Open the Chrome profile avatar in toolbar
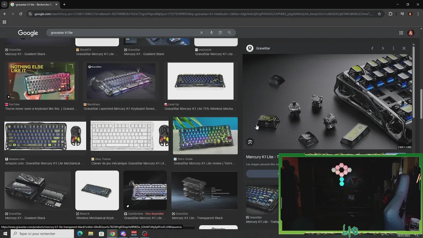Screen dimensions: 423x238 click(x=410, y=14)
